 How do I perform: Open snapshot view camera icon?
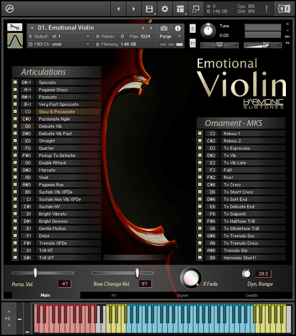[164, 28]
